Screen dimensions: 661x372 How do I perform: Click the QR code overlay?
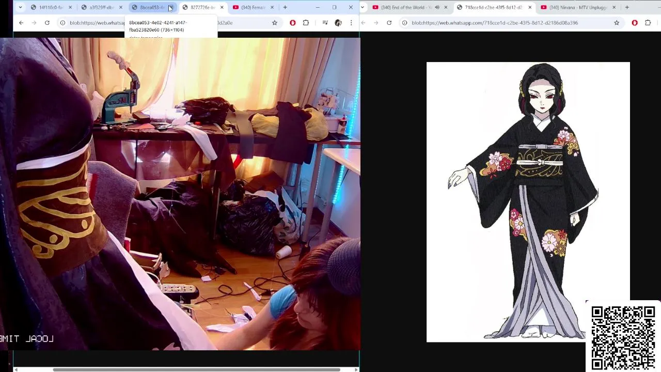(623, 337)
